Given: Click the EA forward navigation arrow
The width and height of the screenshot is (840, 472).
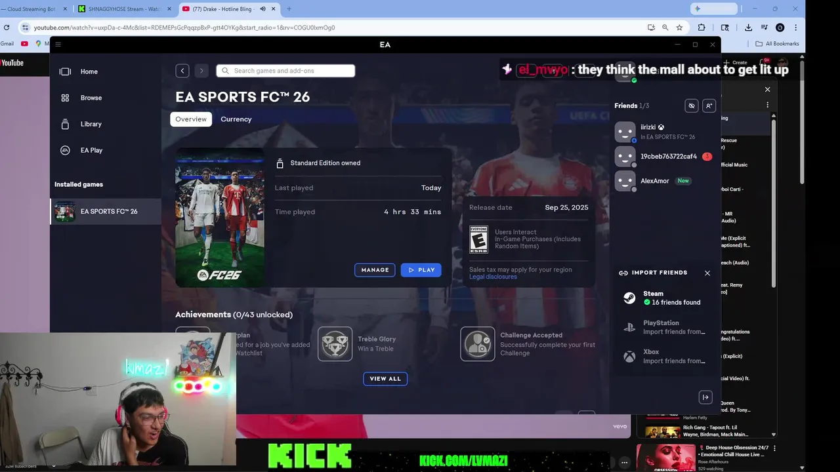Looking at the screenshot, I should 201,71.
